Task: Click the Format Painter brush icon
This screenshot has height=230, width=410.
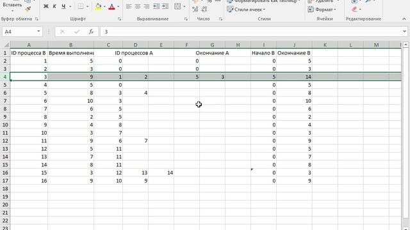Action: tap(28, 9)
